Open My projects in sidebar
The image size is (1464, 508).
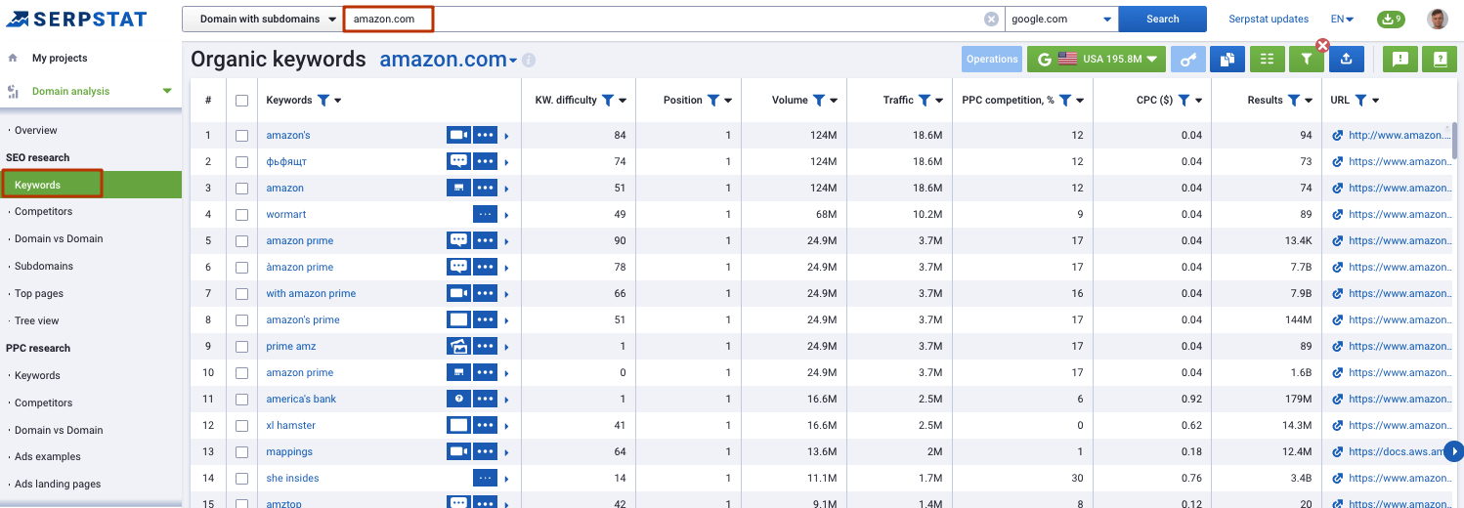60,58
